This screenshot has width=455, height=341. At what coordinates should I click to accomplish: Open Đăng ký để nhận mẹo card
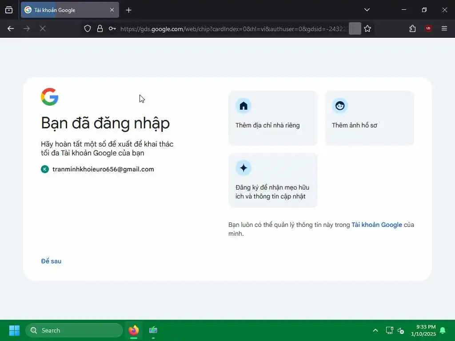pyautogui.click(x=273, y=180)
